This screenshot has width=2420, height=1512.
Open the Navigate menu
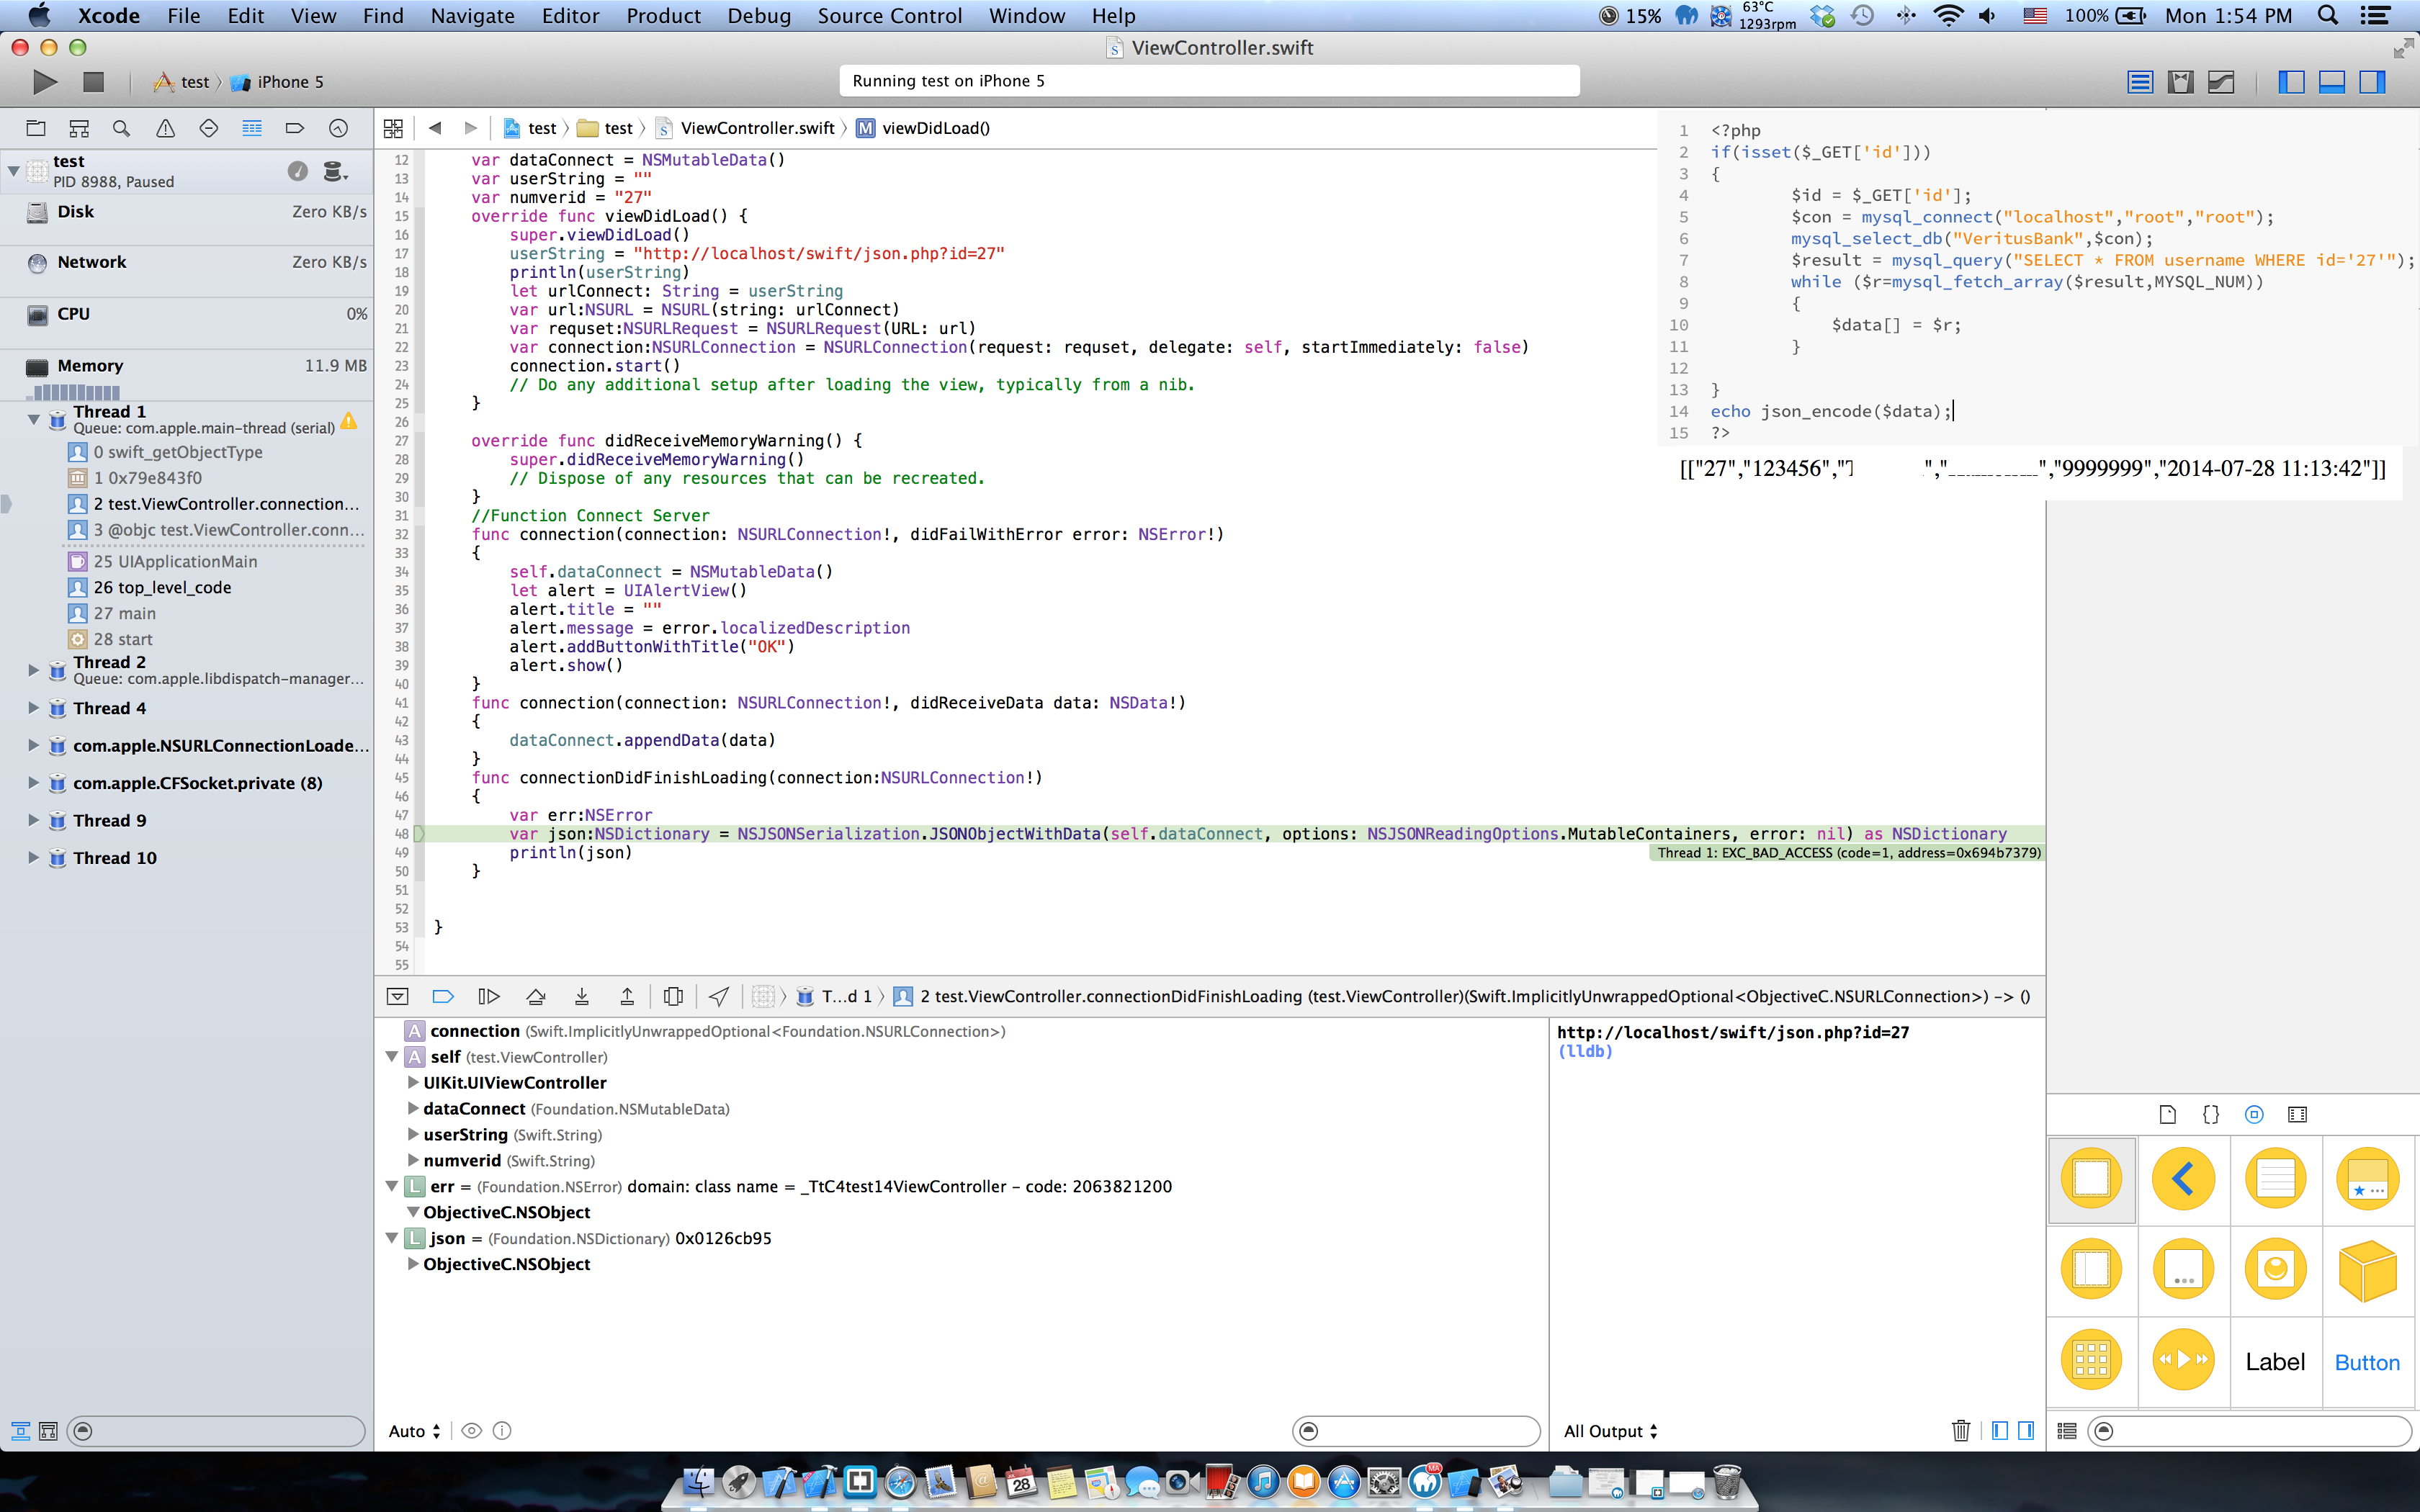472,16
